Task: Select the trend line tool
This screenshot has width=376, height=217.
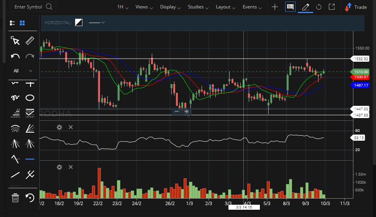Action: coord(15,174)
